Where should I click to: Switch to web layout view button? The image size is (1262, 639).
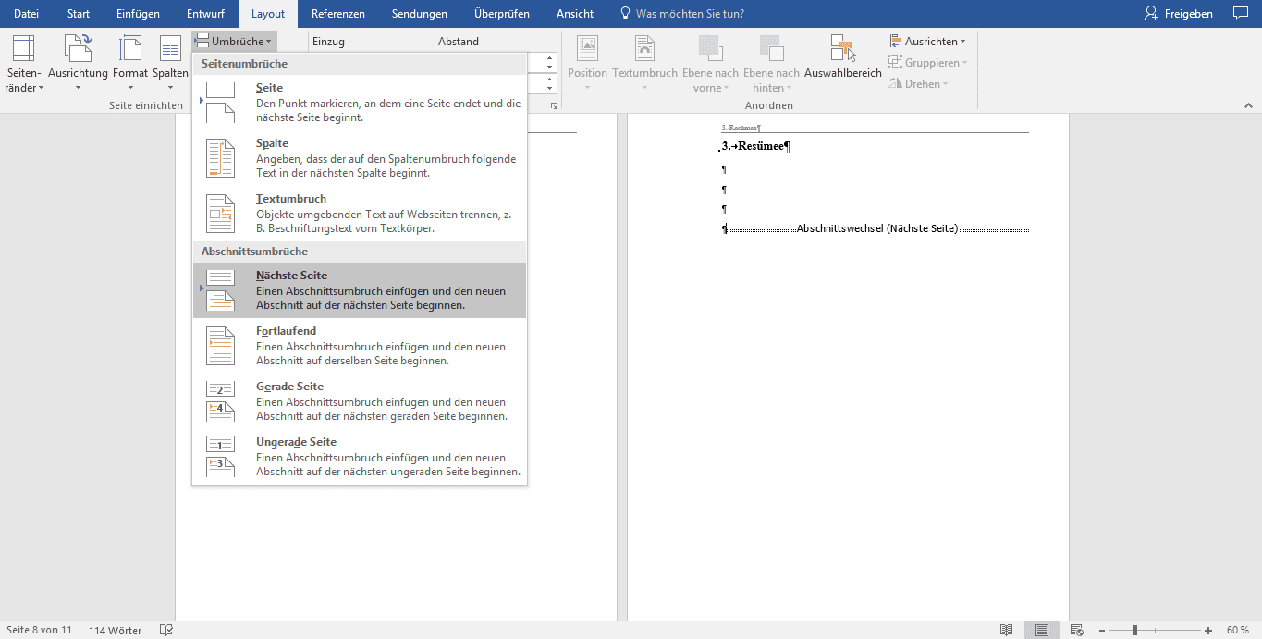coord(1078,630)
